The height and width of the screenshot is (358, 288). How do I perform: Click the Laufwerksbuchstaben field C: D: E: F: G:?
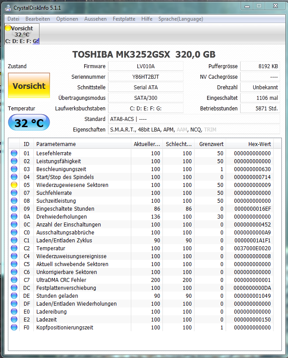click(x=146, y=108)
